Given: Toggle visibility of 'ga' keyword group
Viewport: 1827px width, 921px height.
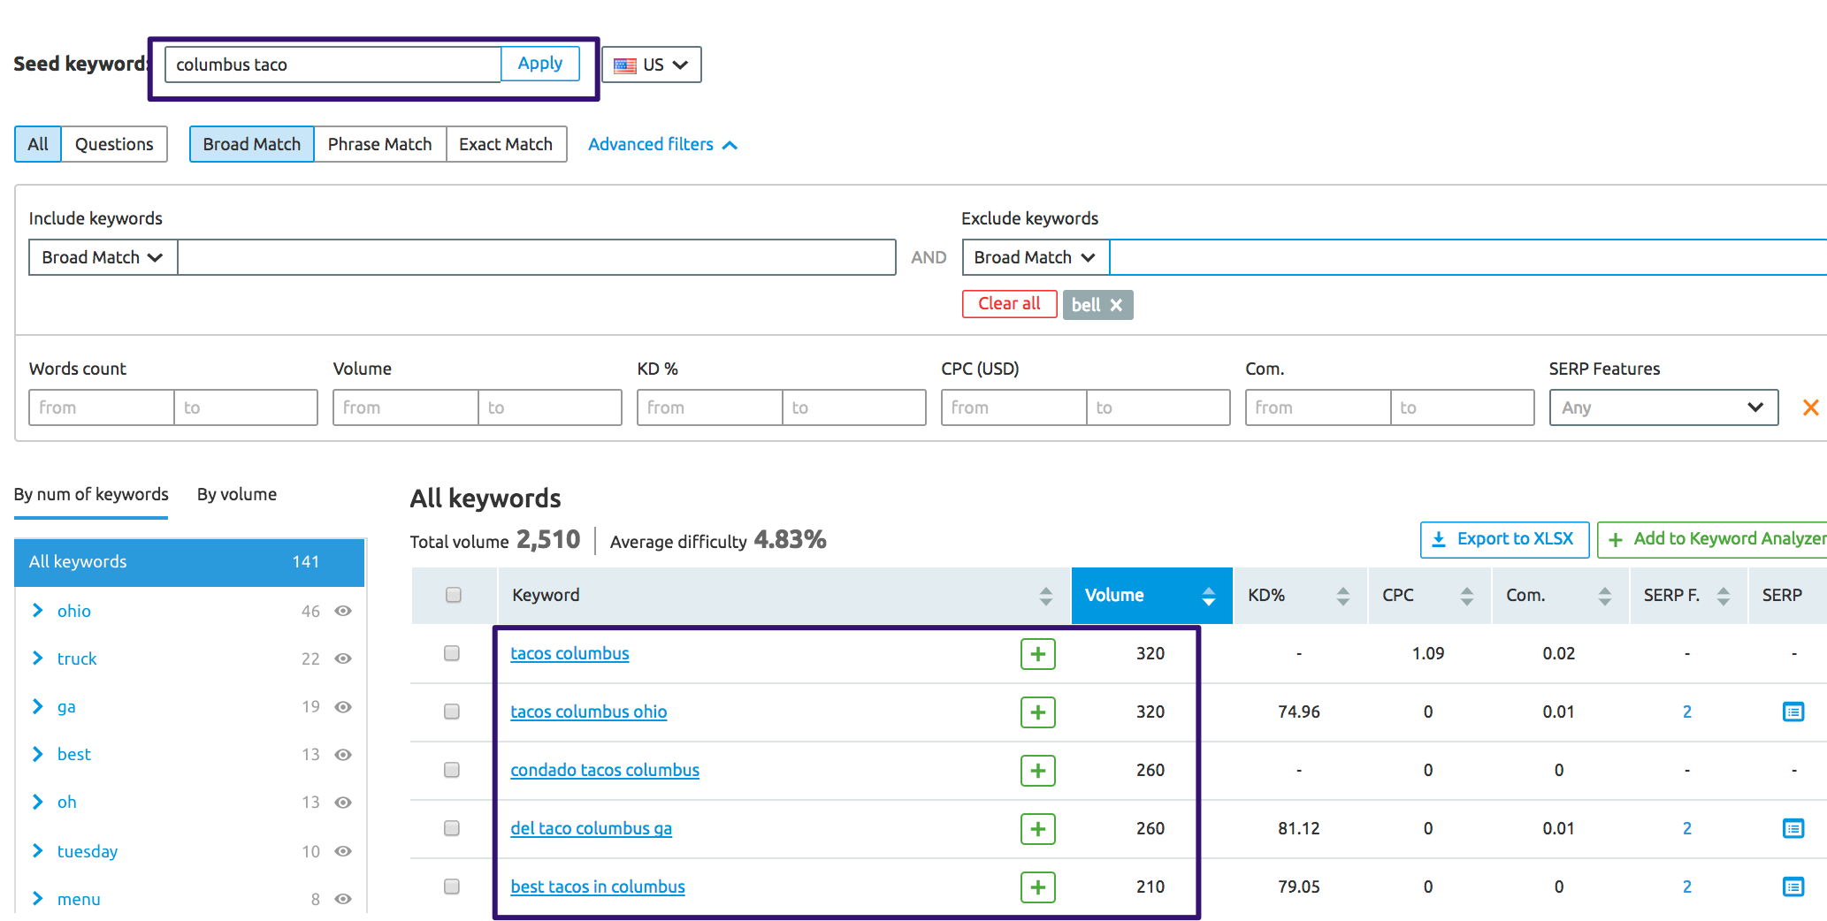Looking at the screenshot, I should pos(343,707).
